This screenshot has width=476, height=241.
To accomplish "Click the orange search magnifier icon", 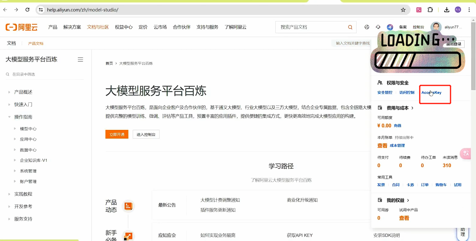I will pyautogui.click(x=350, y=27).
